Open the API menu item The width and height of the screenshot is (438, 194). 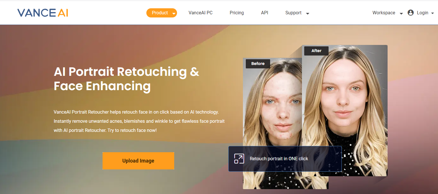265,13
